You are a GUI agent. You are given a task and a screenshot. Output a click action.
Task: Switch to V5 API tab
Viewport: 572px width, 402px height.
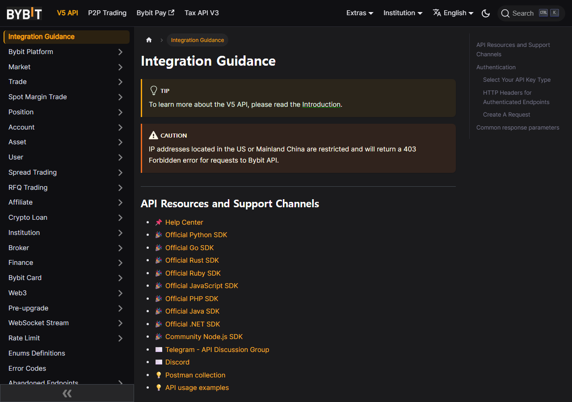(67, 13)
